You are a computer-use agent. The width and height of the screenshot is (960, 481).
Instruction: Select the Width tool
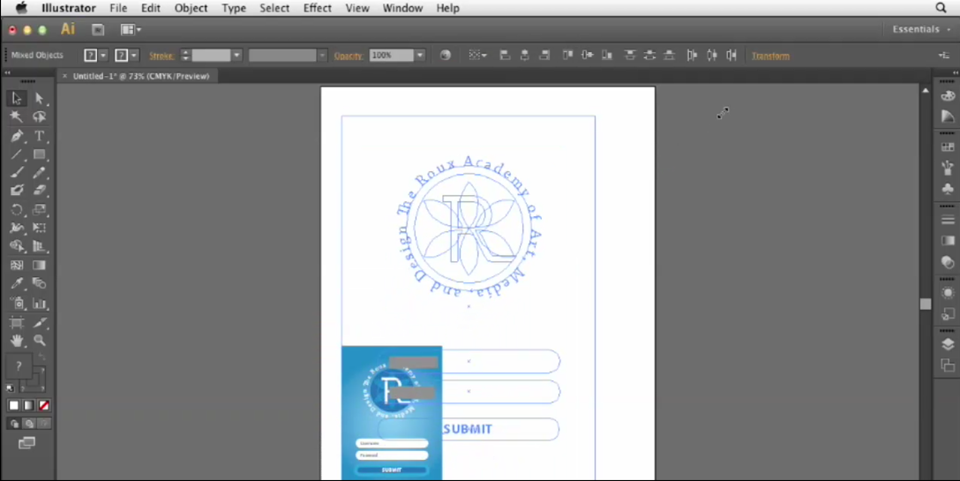click(17, 228)
